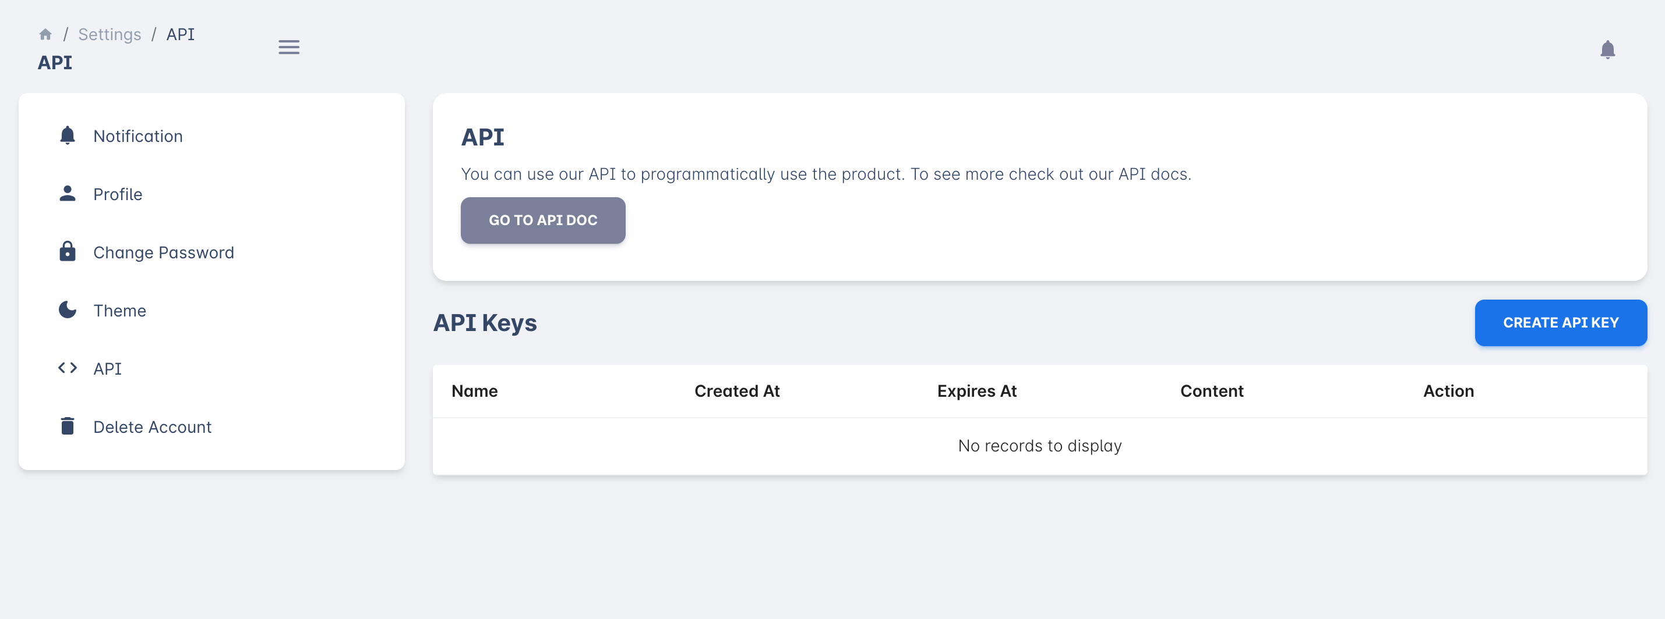The image size is (1665, 619).
Task: Go to Change Password settings
Action: [164, 252]
